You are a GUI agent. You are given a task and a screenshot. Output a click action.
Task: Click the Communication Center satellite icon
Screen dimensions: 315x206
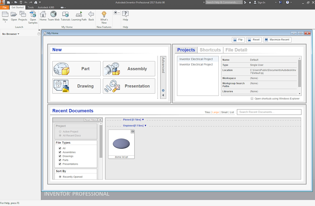[245, 2]
